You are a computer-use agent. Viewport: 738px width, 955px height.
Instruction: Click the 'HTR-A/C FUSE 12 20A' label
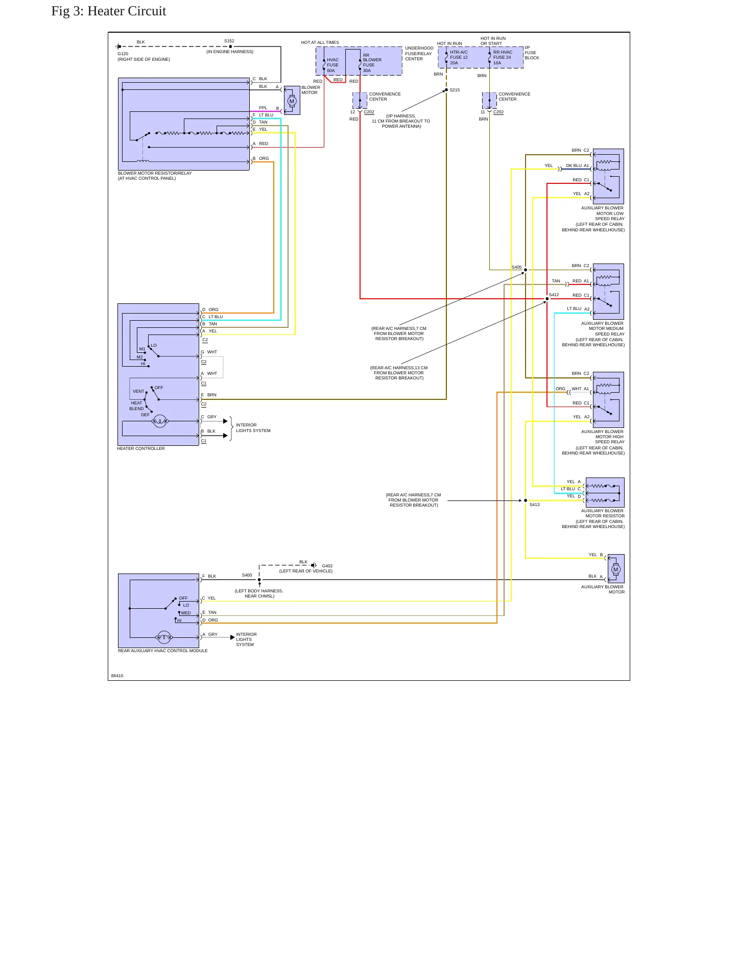pos(459,57)
